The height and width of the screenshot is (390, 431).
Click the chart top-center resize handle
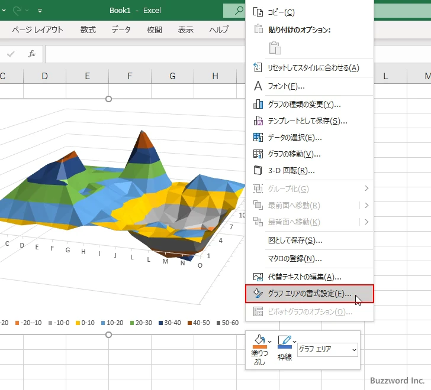click(x=108, y=99)
